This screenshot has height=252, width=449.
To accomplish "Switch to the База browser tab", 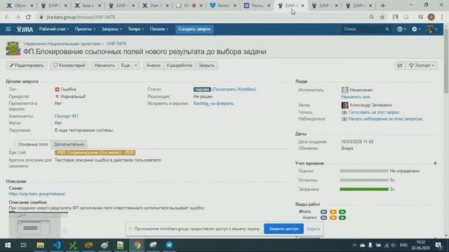I will [88, 6].
